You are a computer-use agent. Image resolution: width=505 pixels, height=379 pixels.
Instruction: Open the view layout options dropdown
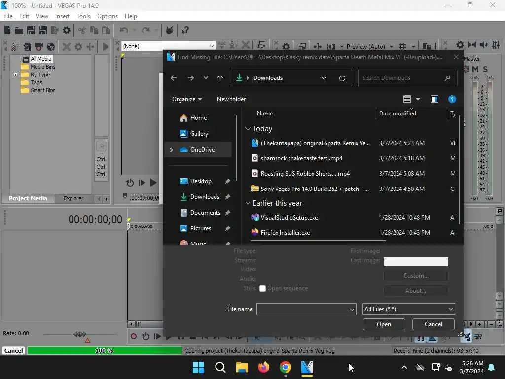pos(418,99)
